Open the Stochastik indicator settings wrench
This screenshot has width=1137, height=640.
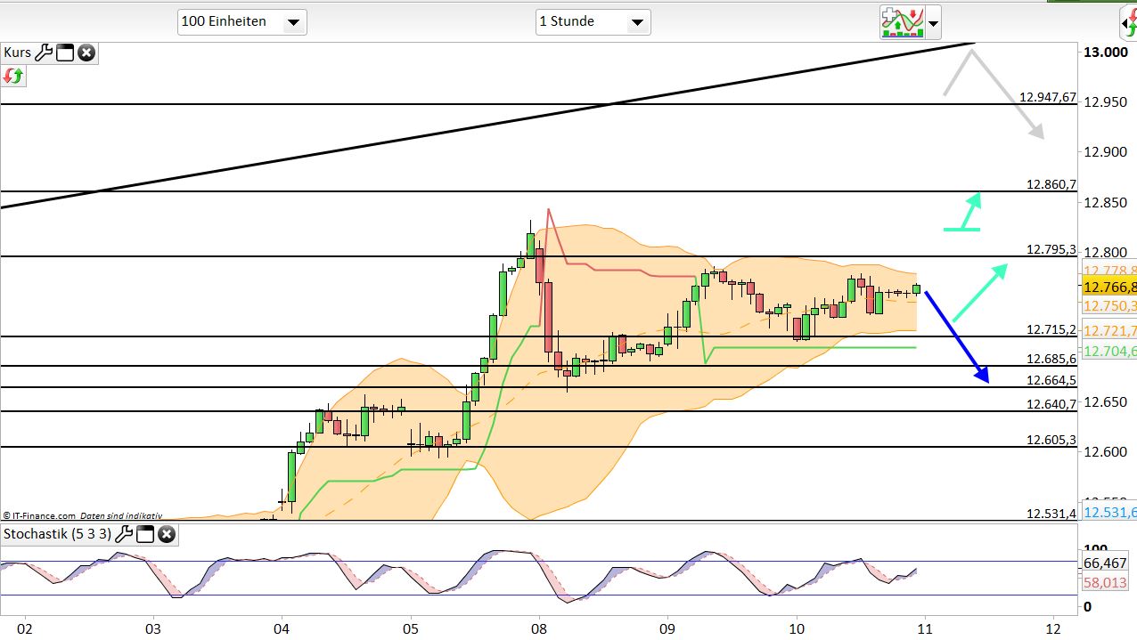coord(126,534)
